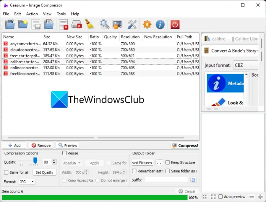
Task: Click the magnifier Preview toolbar icon
Action: (x=104, y=24)
